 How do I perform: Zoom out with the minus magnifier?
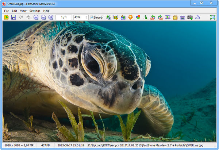(43, 17)
